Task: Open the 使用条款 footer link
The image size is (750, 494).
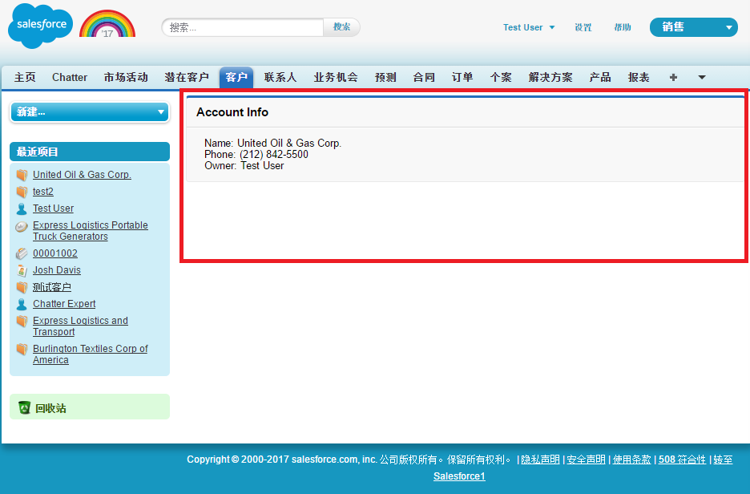Action: [632, 460]
